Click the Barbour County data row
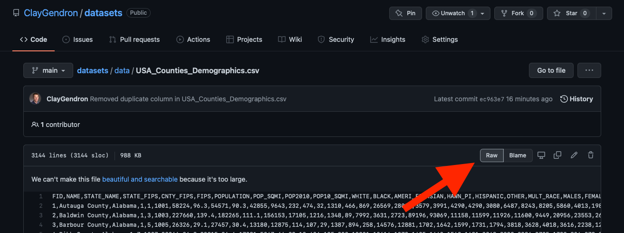The height and width of the screenshot is (233, 624). tap(326, 225)
